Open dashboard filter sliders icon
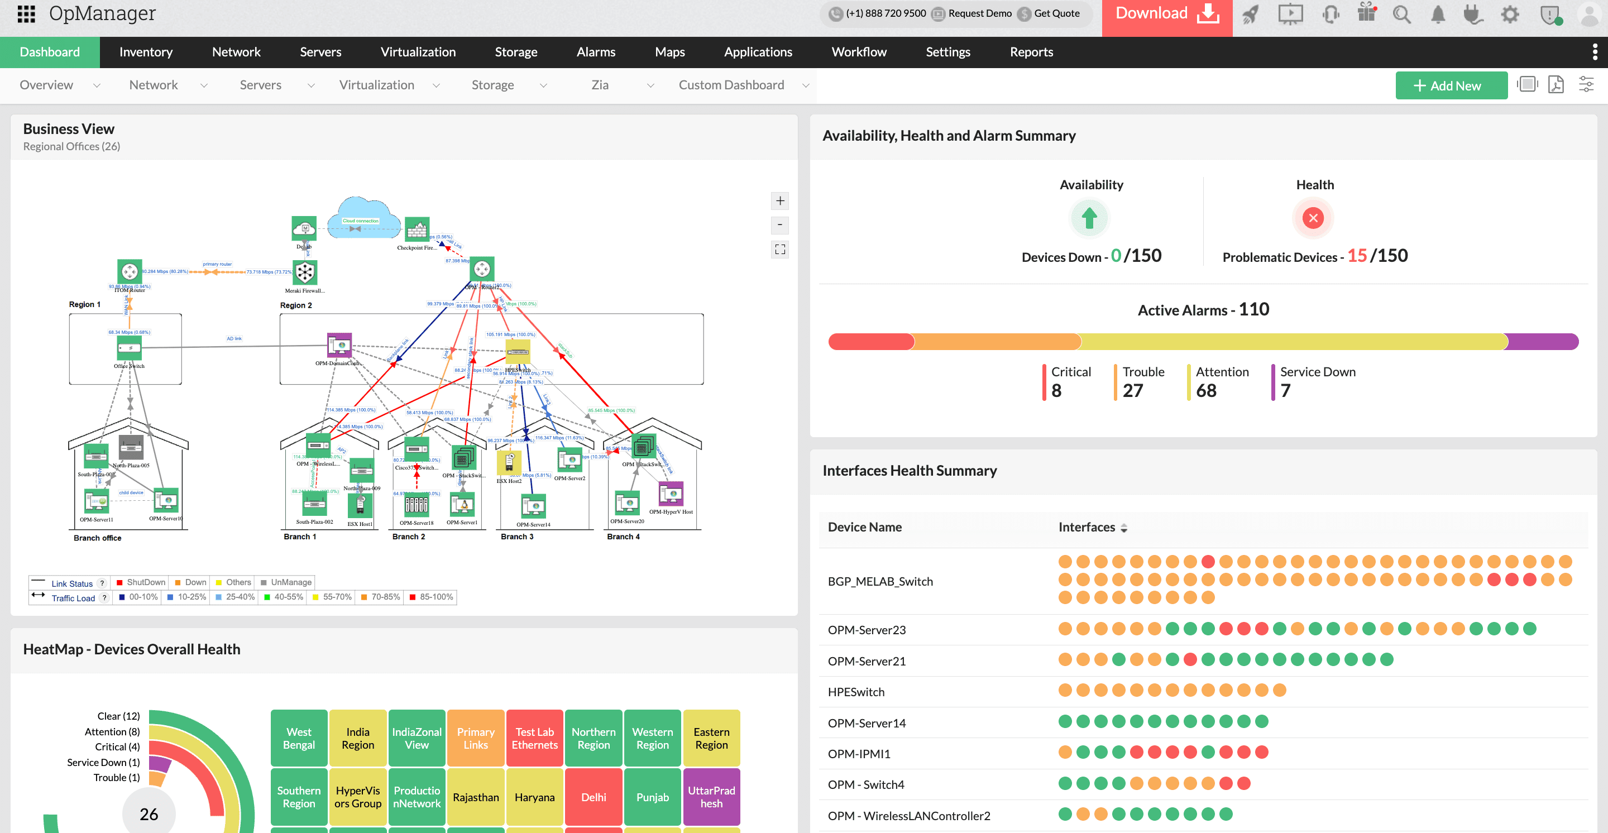Image resolution: width=1608 pixels, height=833 pixels. click(1586, 84)
